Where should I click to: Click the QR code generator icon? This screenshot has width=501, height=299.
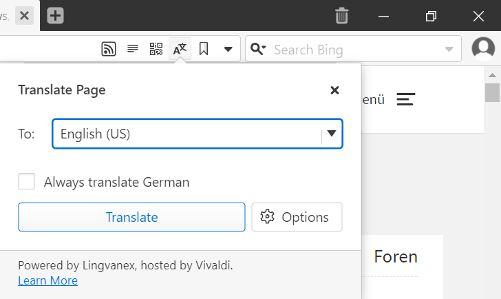pos(156,49)
